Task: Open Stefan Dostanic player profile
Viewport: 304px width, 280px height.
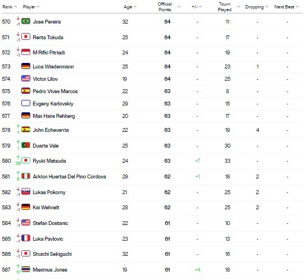Action: [50, 223]
